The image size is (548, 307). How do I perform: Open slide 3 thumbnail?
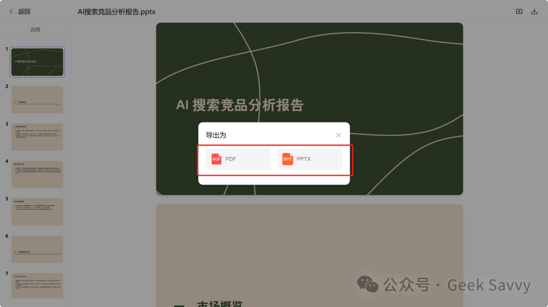pos(38,137)
